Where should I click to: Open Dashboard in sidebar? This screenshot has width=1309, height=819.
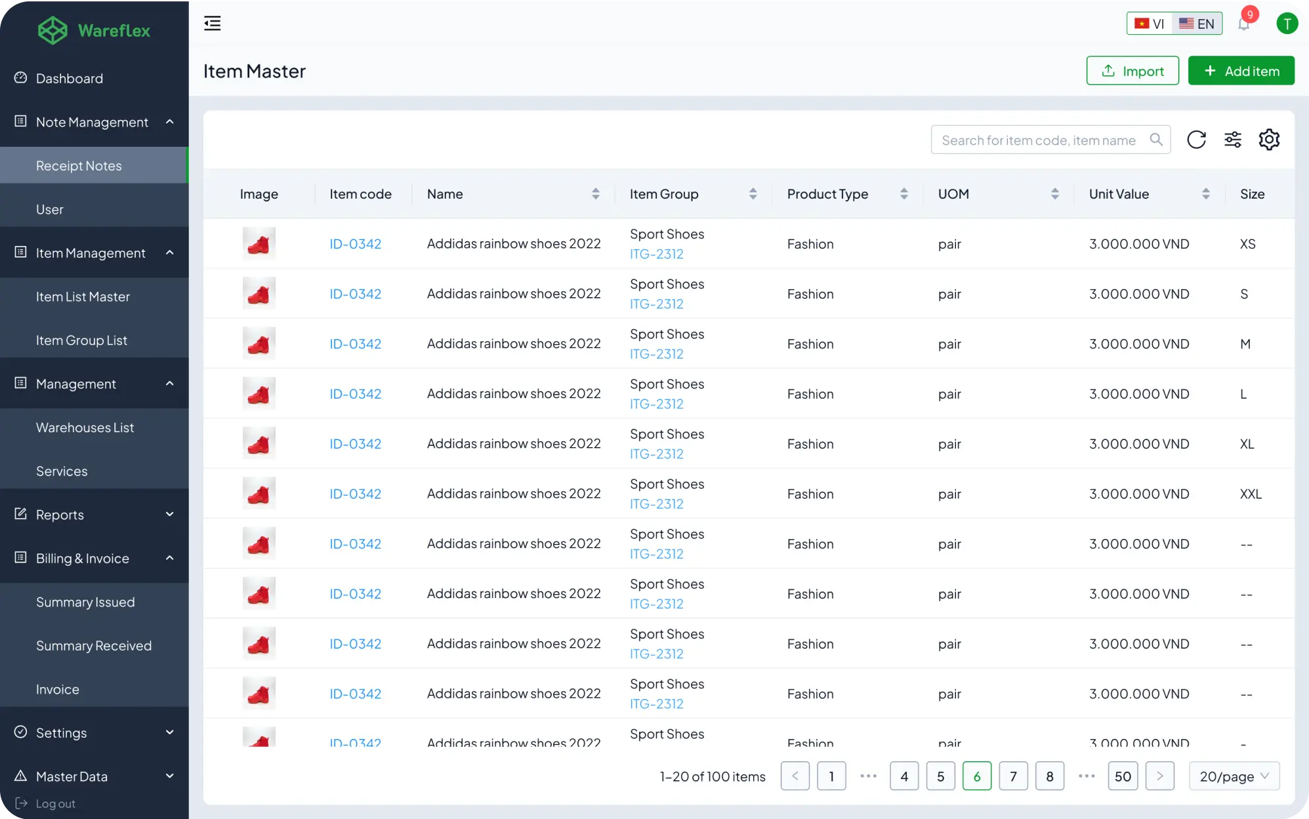pos(94,78)
